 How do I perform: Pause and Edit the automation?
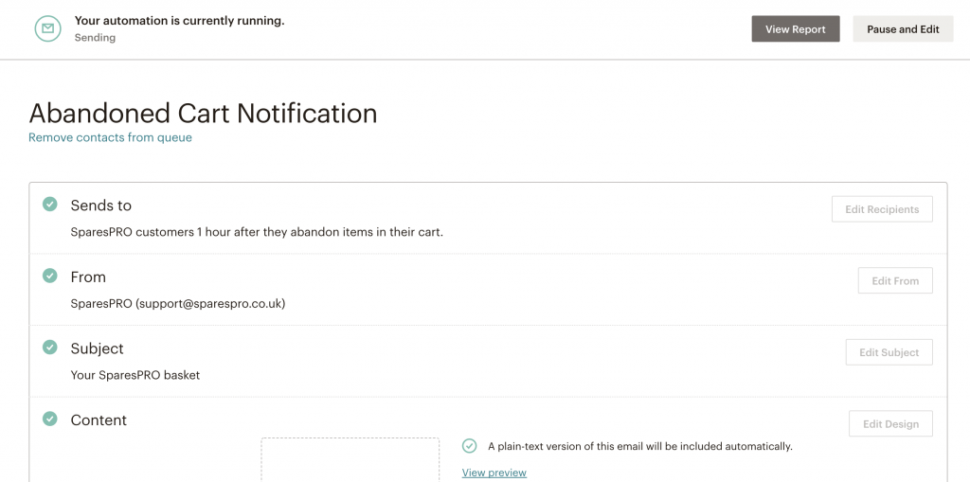(903, 29)
